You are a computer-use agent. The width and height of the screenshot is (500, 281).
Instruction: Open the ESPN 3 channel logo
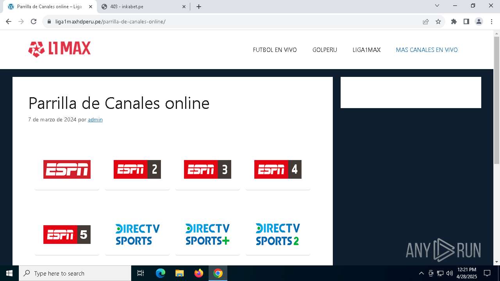[x=207, y=169]
